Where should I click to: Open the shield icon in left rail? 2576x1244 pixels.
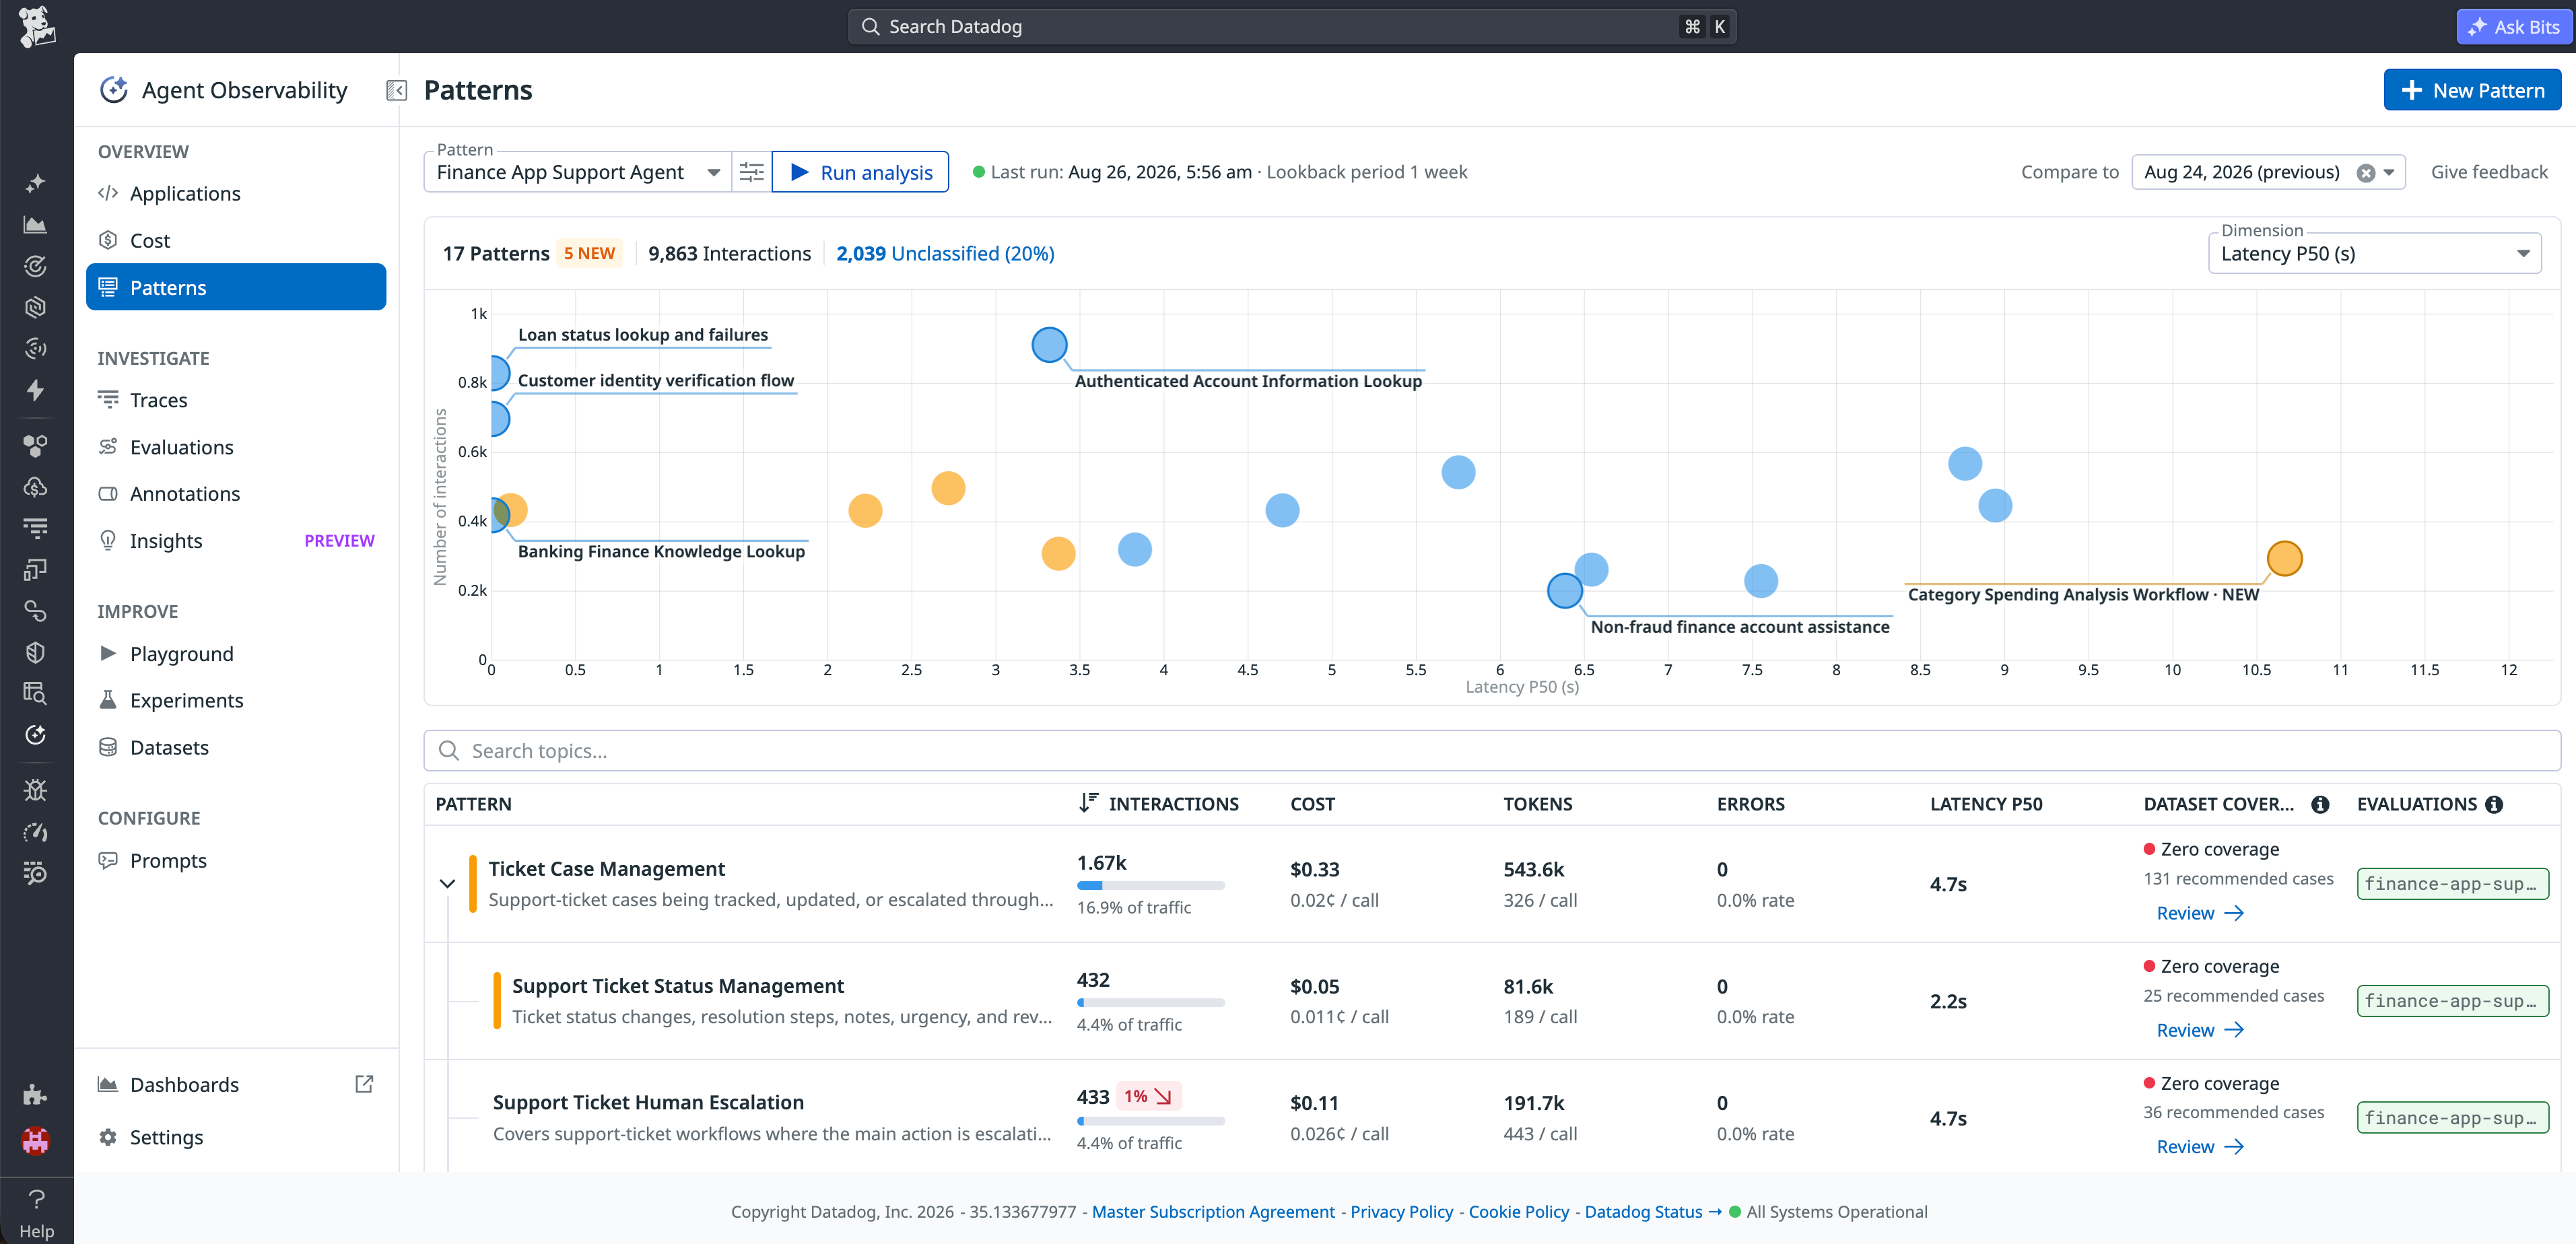tap(35, 652)
